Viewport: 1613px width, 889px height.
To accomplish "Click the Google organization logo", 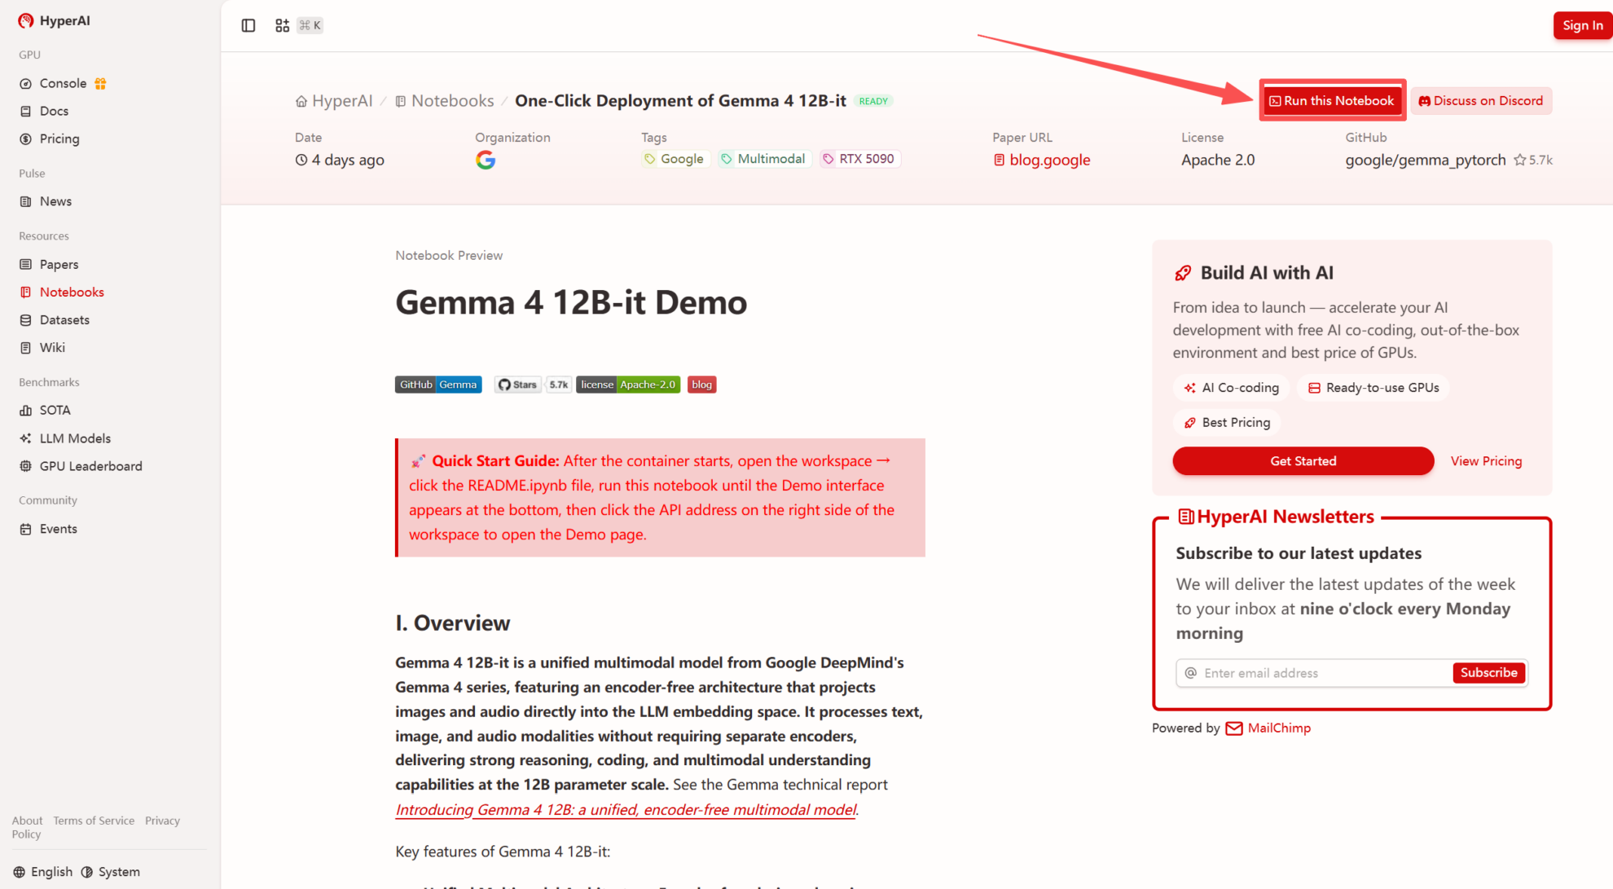I will (486, 160).
